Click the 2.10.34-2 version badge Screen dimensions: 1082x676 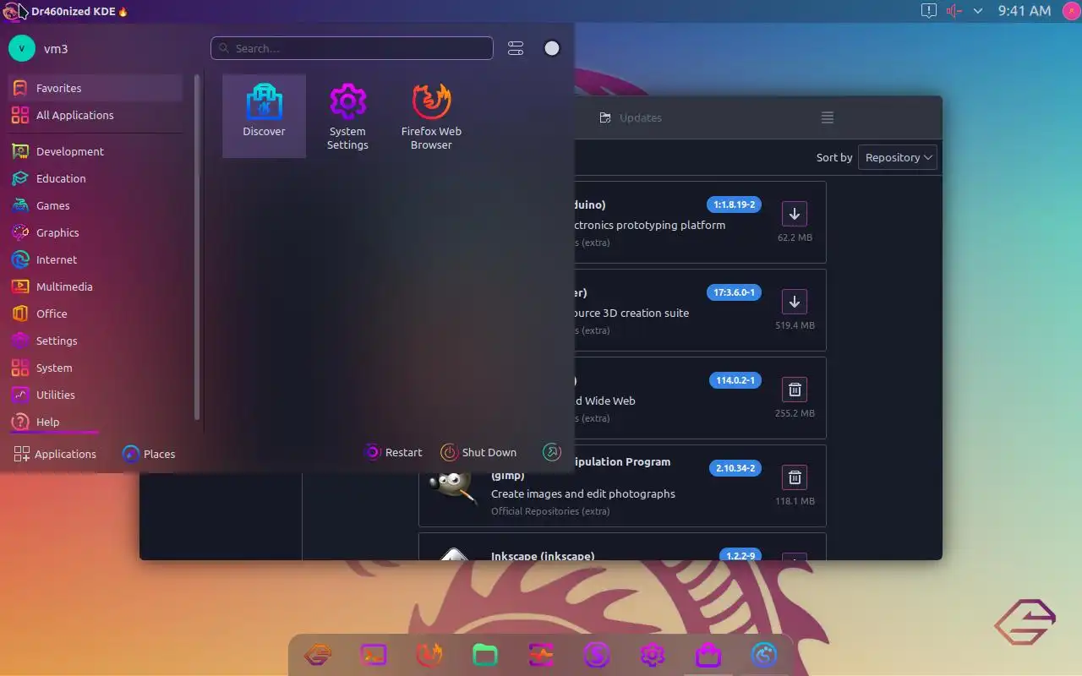tap(735, 468)
